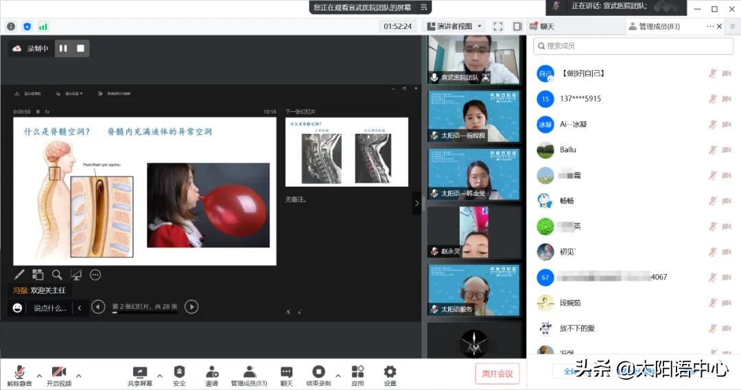Advance to the next slide

(x=191, y=308)
